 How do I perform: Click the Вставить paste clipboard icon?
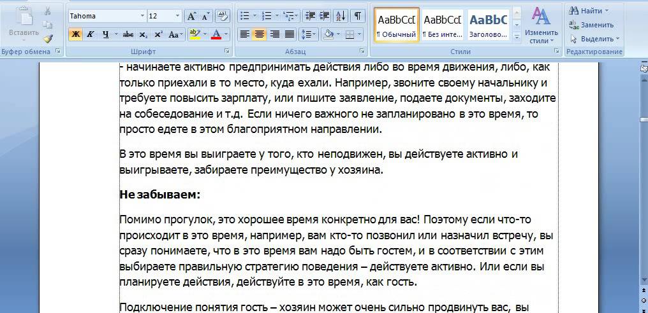pos(25,16)
